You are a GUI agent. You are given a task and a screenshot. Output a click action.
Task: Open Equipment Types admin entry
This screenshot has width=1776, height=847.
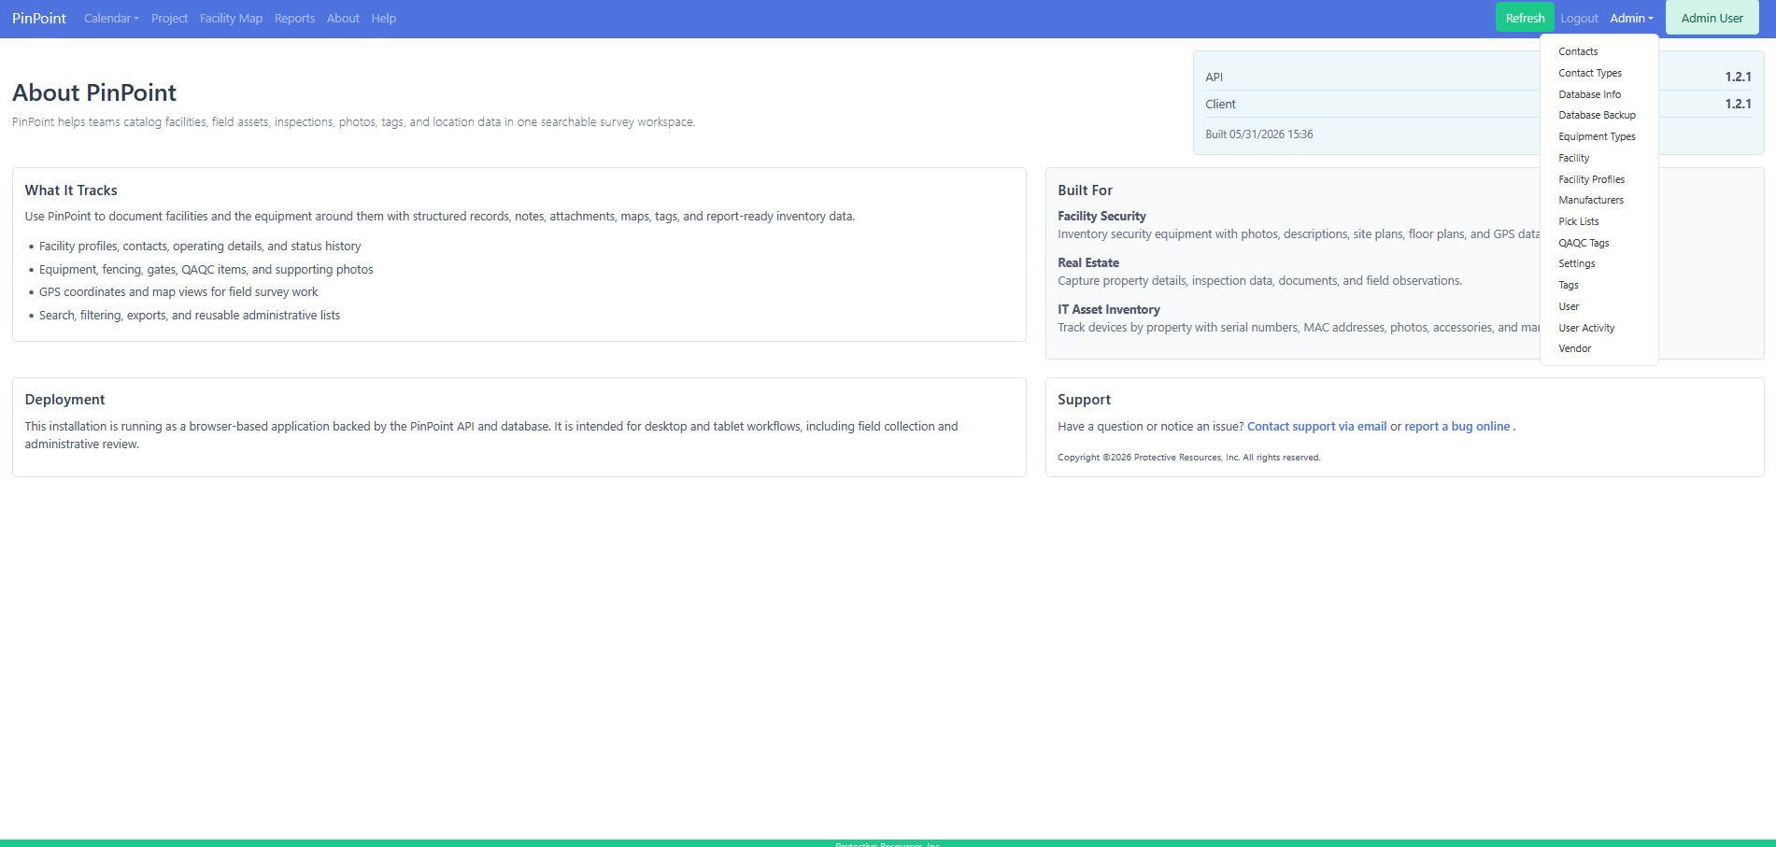1598,136
